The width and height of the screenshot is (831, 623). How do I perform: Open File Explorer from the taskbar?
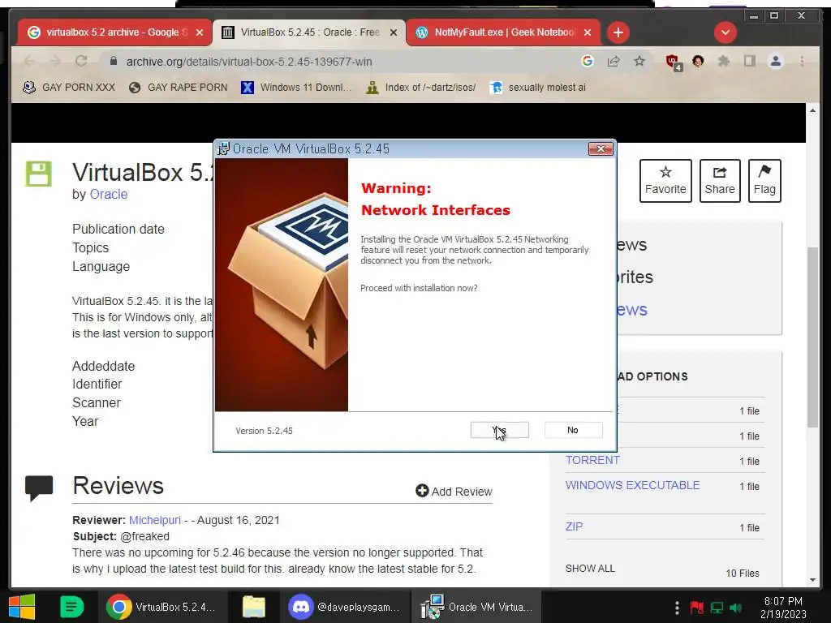[254, 607]
